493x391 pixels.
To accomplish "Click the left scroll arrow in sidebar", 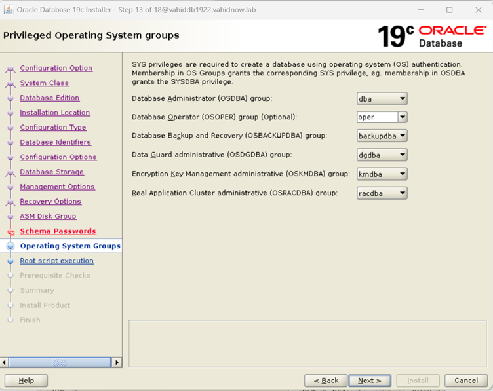I will 5,362.
